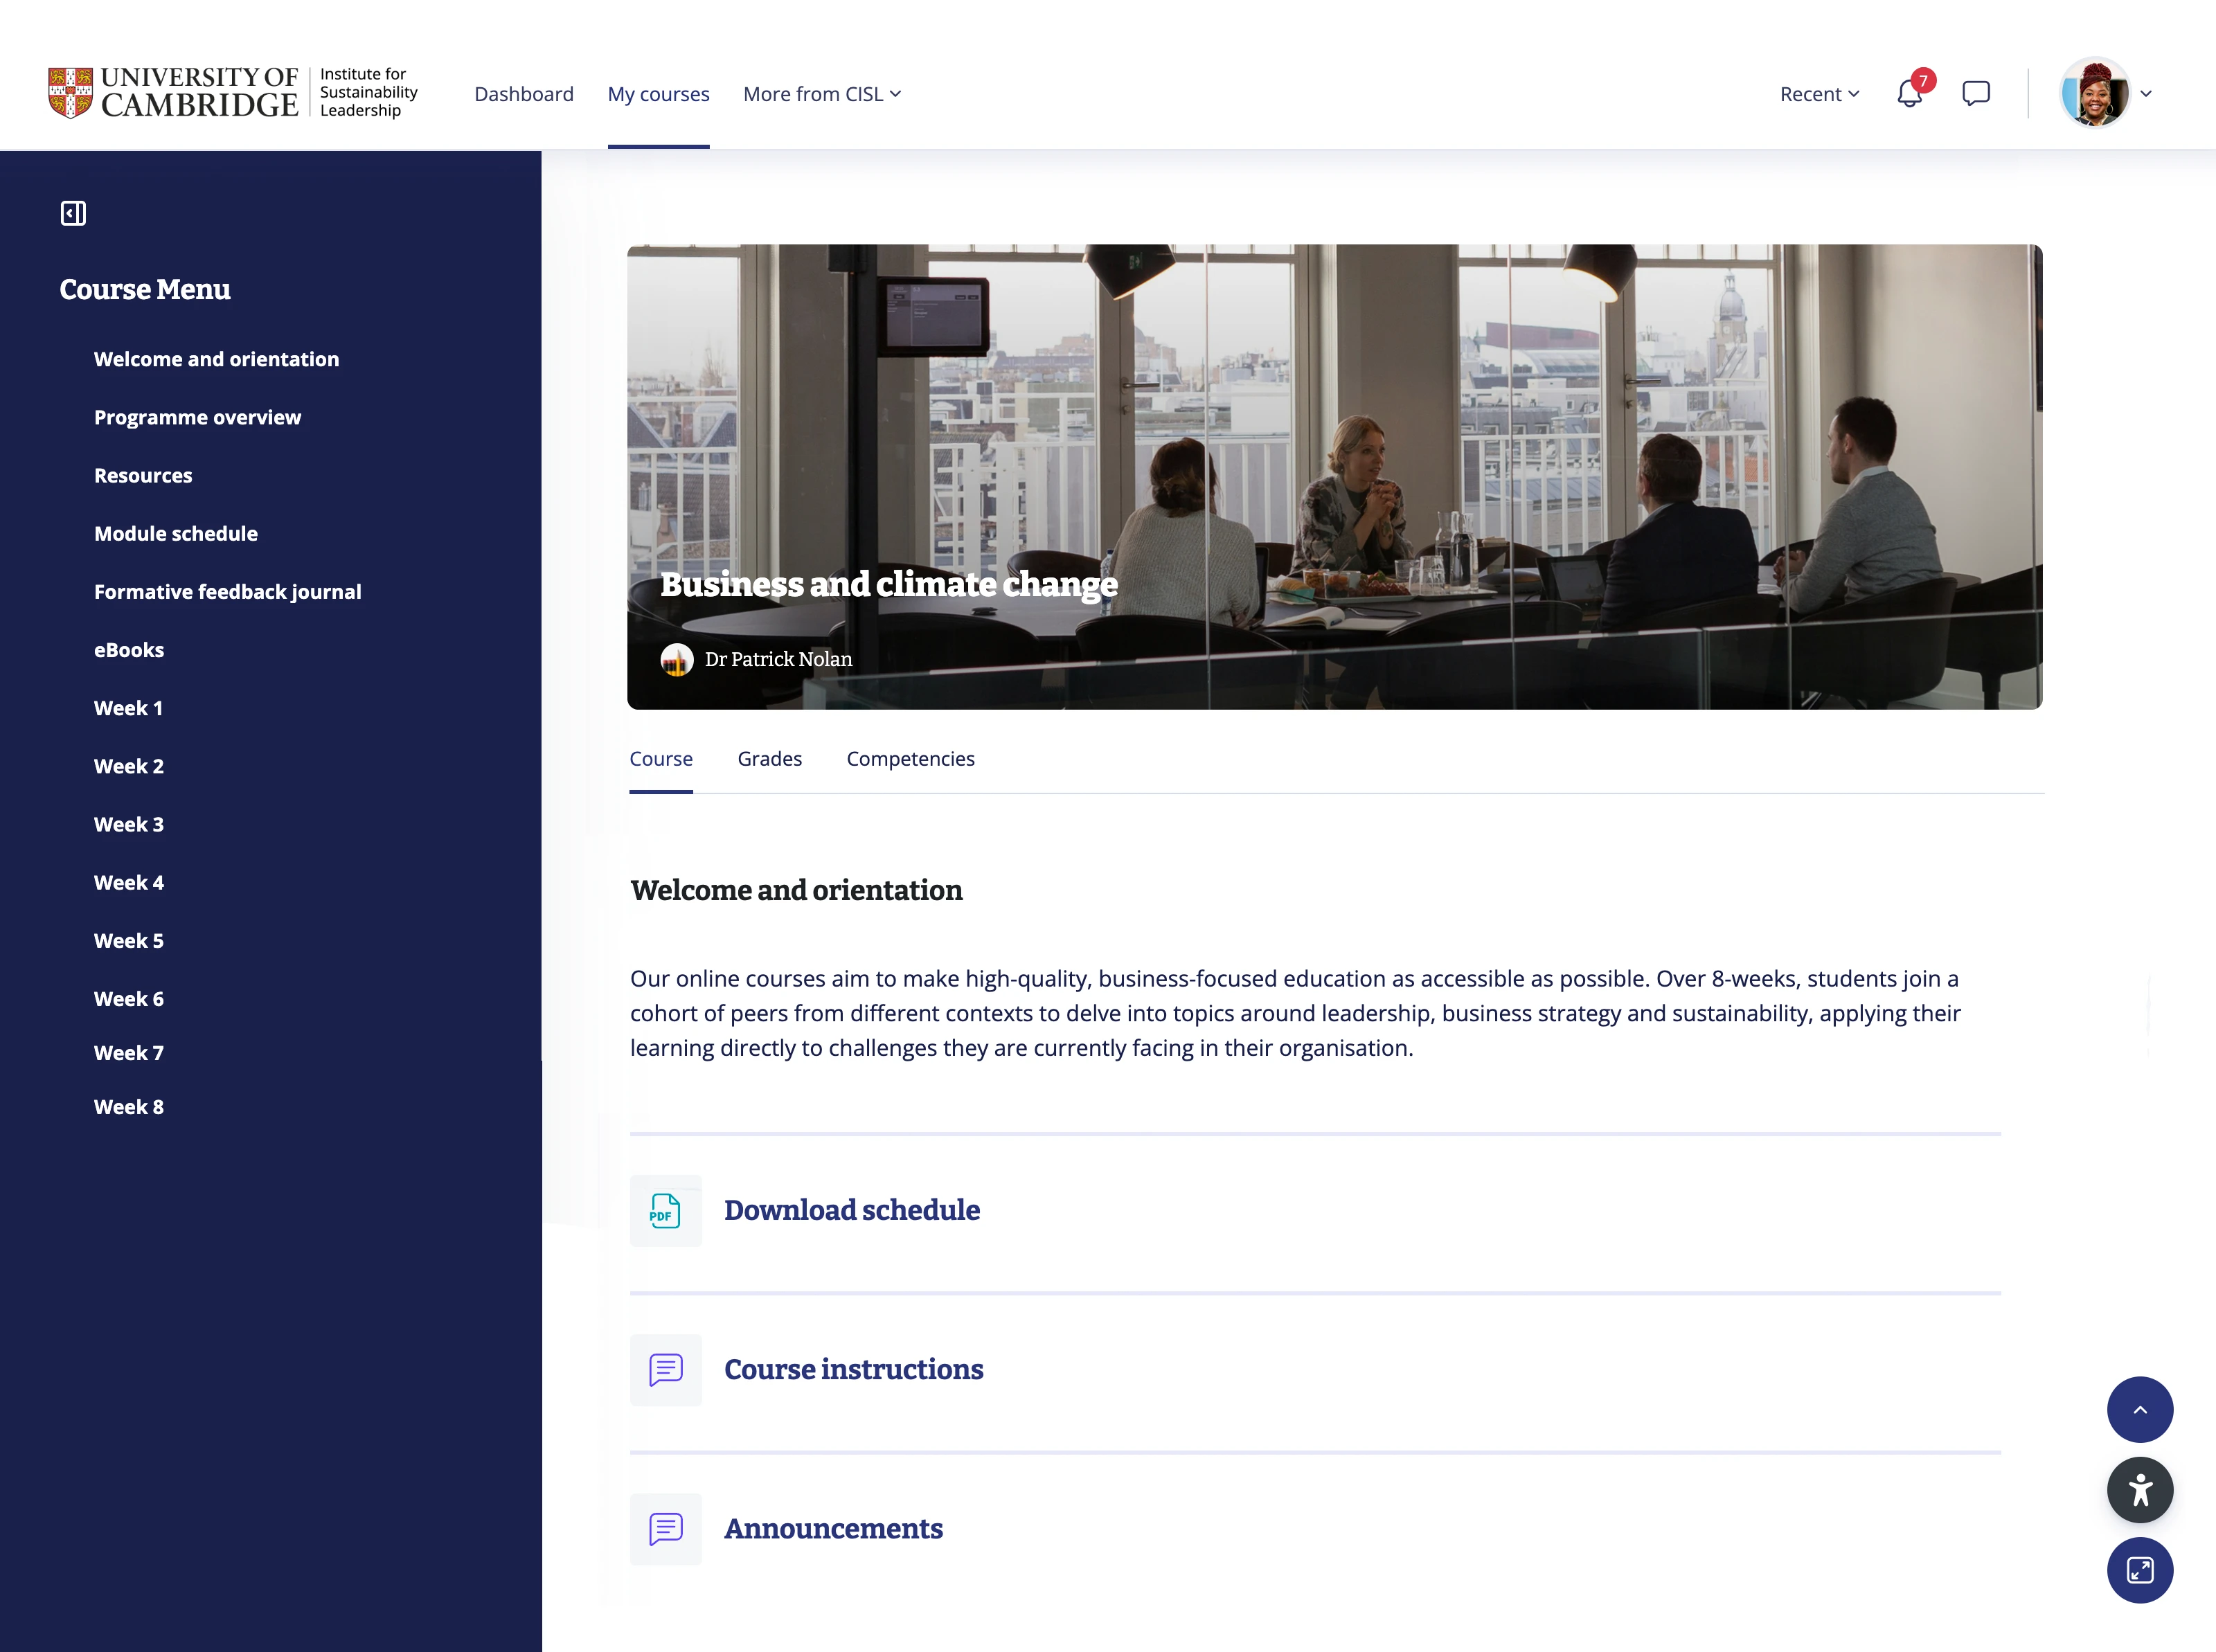Screen dimensions: 2216x1652
Task: Open the notifications bell icon
Action: click(x=1909, y=94)
